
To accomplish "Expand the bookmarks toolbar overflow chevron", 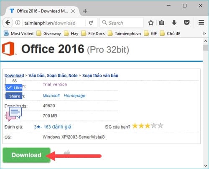I will (204, 33).
